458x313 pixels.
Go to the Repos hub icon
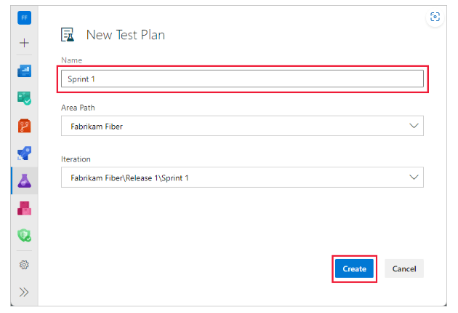pyautogui.click(x=24, y=126)
